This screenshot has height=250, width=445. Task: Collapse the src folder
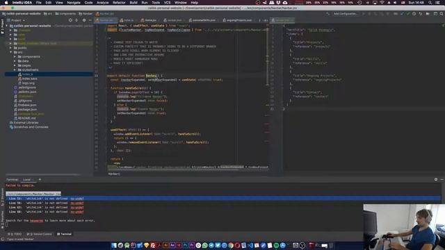[x=11, y=52]
